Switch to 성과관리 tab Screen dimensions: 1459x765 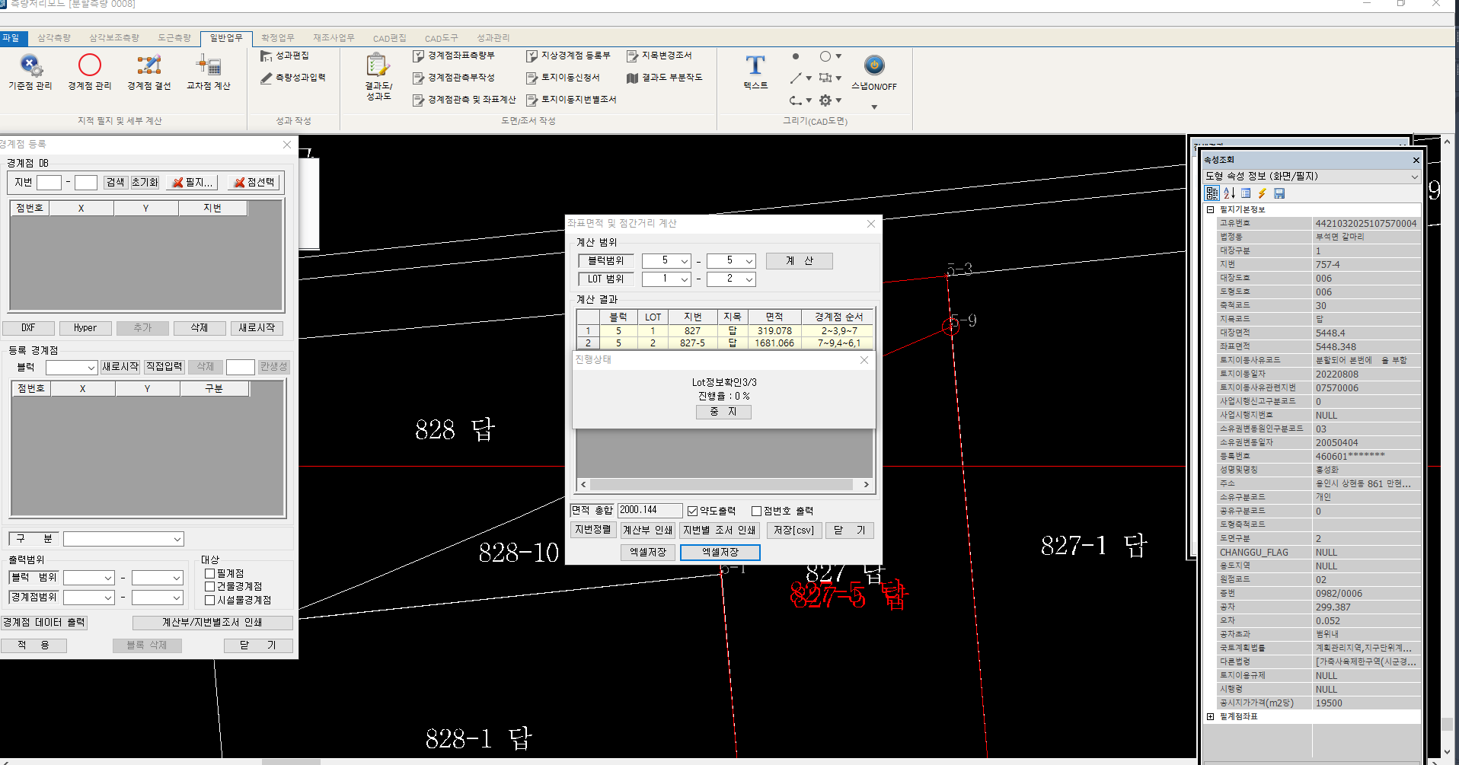[493, 37]
